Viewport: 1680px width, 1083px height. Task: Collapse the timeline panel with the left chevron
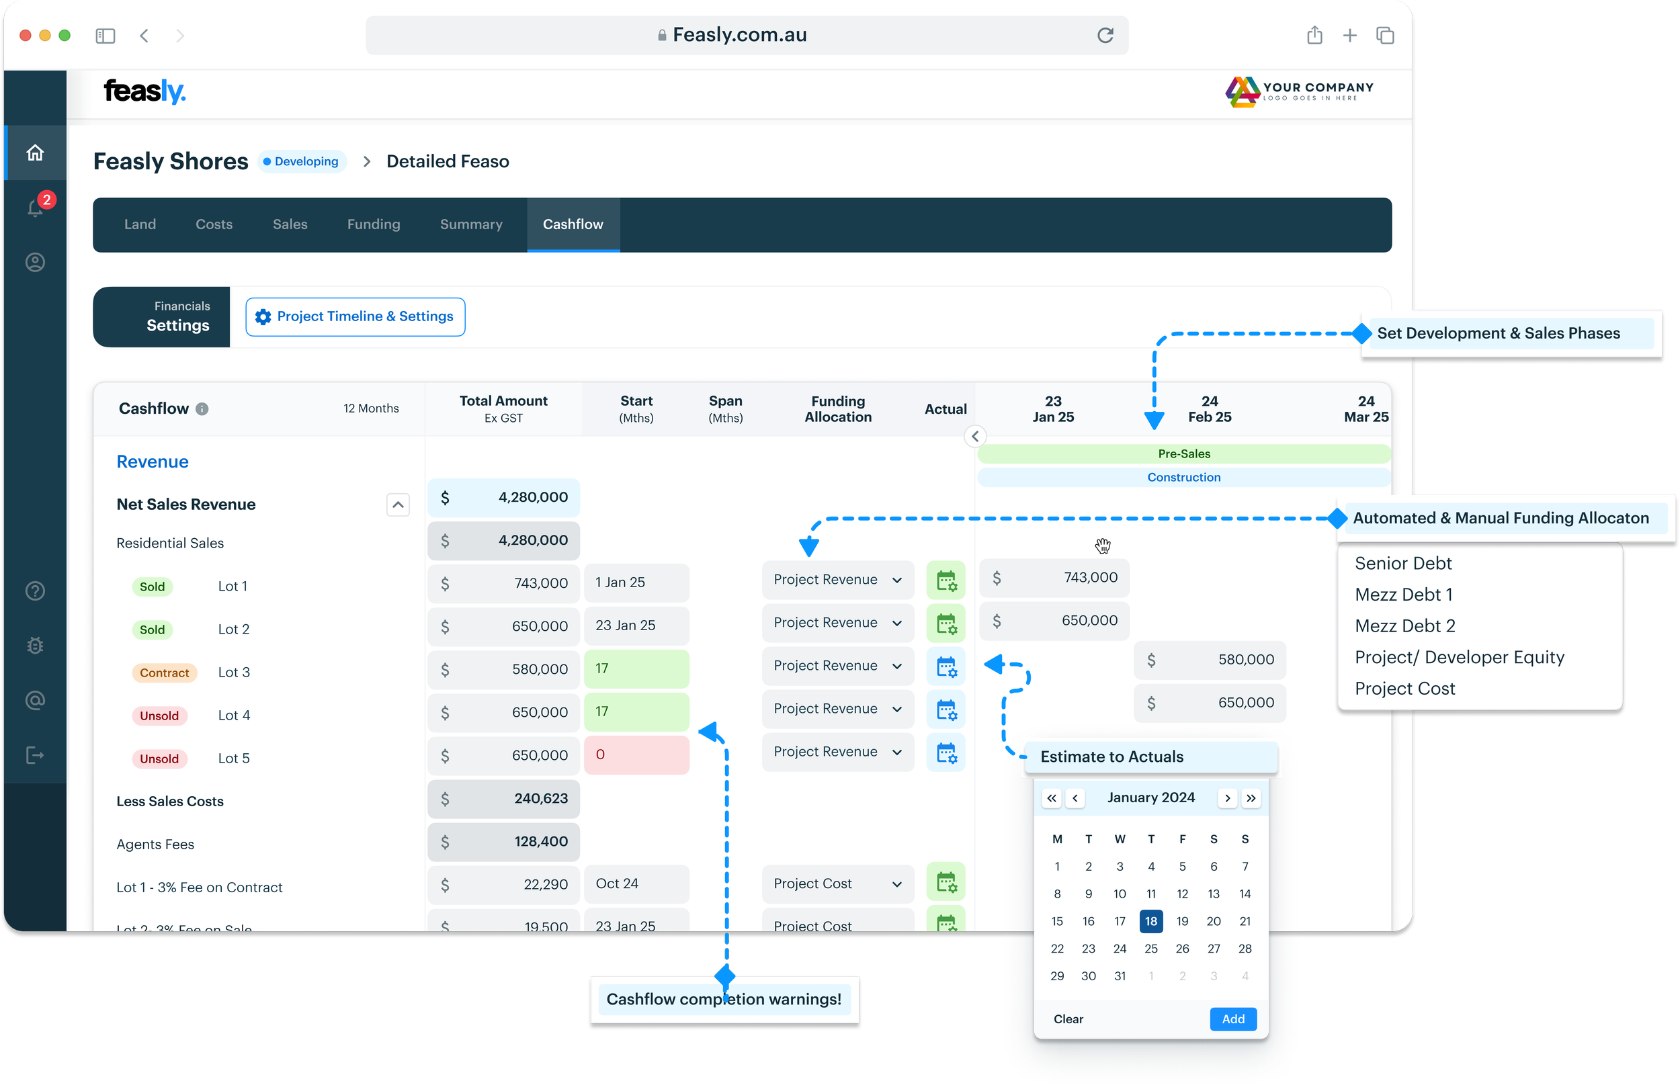tap(974, 436)
